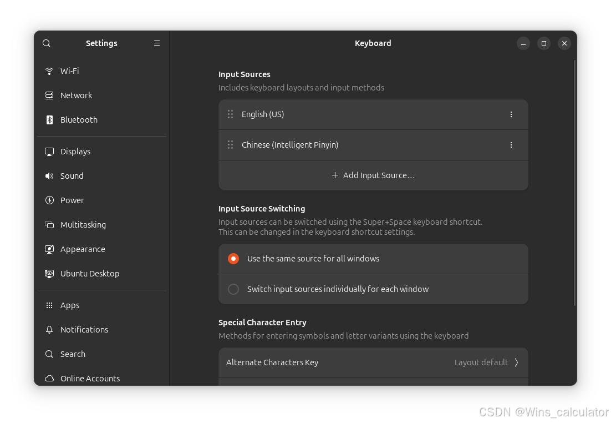Click Add Input Source button
The width and height of the screenshot is (611, 423).
[x=373, y=175]
